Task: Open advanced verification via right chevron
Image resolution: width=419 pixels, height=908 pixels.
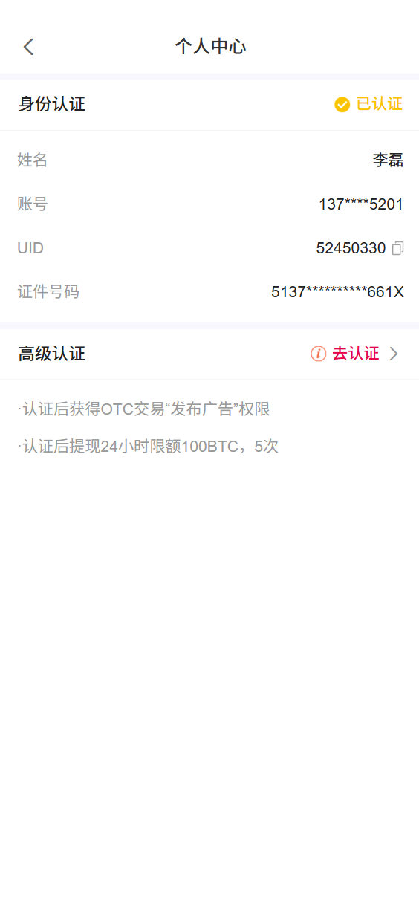Action: (x=394, y=354)
